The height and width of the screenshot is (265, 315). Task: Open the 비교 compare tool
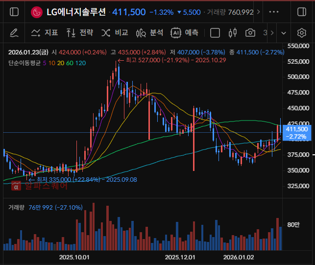[115, 32]
